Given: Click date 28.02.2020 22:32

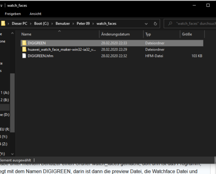Looking at the screenshot, I should [114, 56].
